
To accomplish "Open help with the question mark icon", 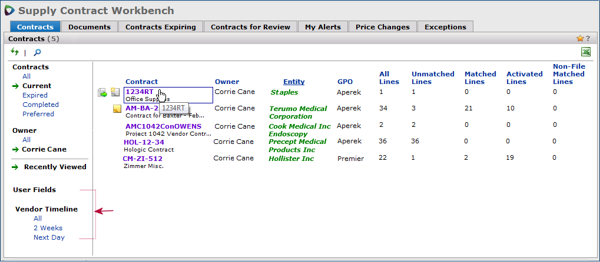I will click(x=588, y=39).
